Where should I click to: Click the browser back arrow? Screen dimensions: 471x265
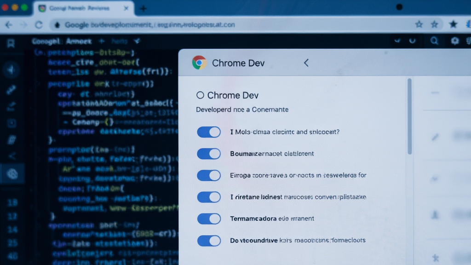tap(9, 25)
